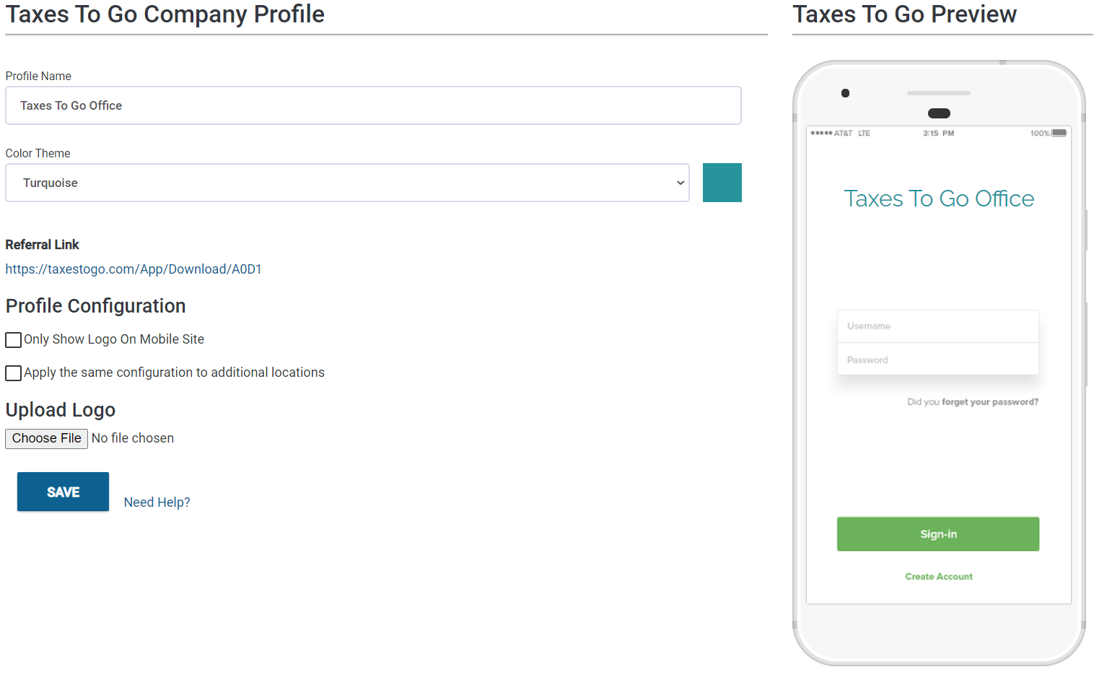
Task: Click the signal strength dots in phone preview
Action: [821, 133]
